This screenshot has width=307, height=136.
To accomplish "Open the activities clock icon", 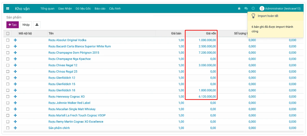I will [x=253, y=9].
